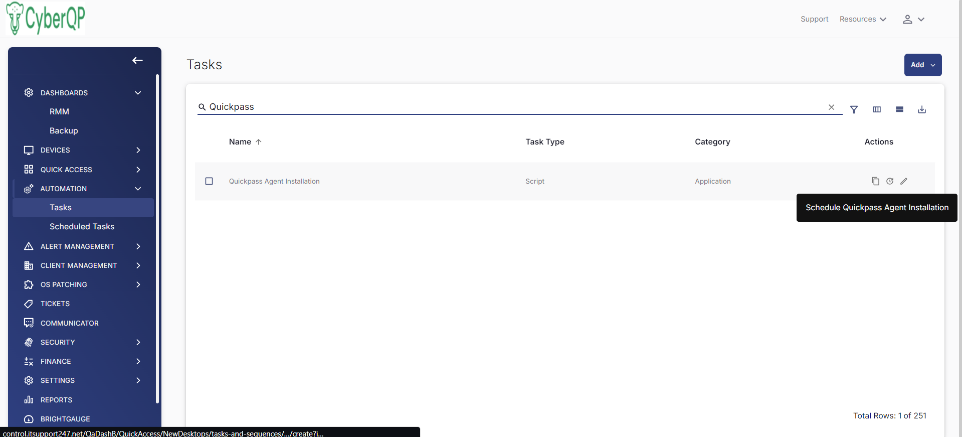The height and width of the screenshot is (437, 962).
Task: Change row density with the lines icon
Action: point(900,109)
